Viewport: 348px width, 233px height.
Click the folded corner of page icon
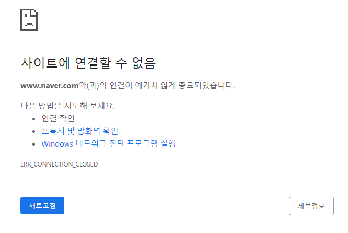pos(34,13)
